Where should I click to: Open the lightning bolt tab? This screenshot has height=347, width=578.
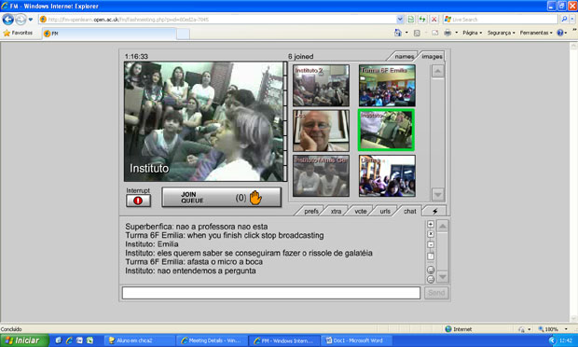coord(435,211)
